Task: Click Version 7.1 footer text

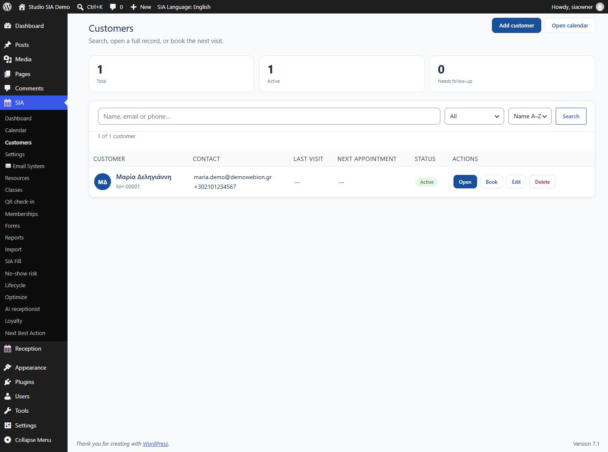Action: [x=586, y=444]
